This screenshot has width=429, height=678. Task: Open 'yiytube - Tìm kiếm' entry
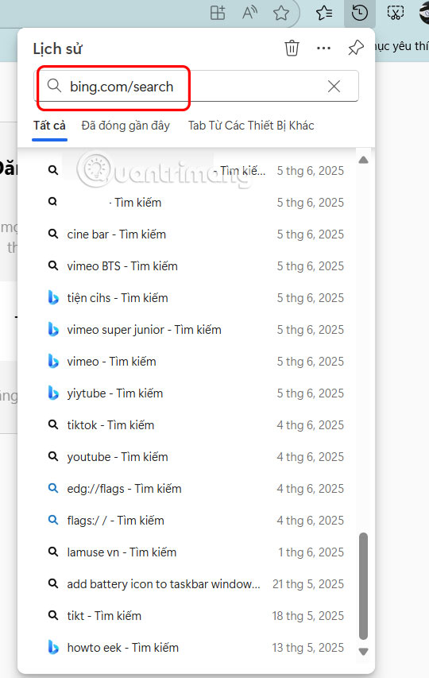coord(196,393)
